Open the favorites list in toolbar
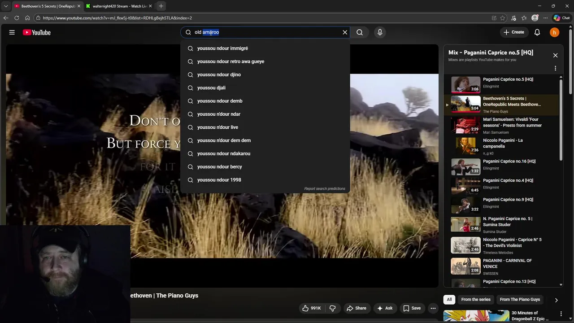This screenshot has width=574, height=323. [x=524, y=18]
